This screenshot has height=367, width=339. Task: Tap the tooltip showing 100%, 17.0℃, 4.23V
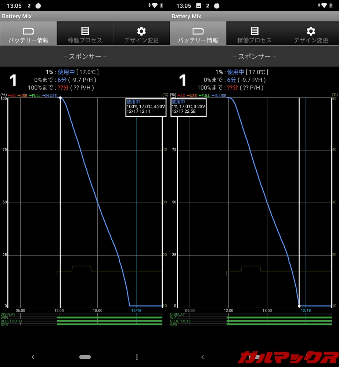145,107
